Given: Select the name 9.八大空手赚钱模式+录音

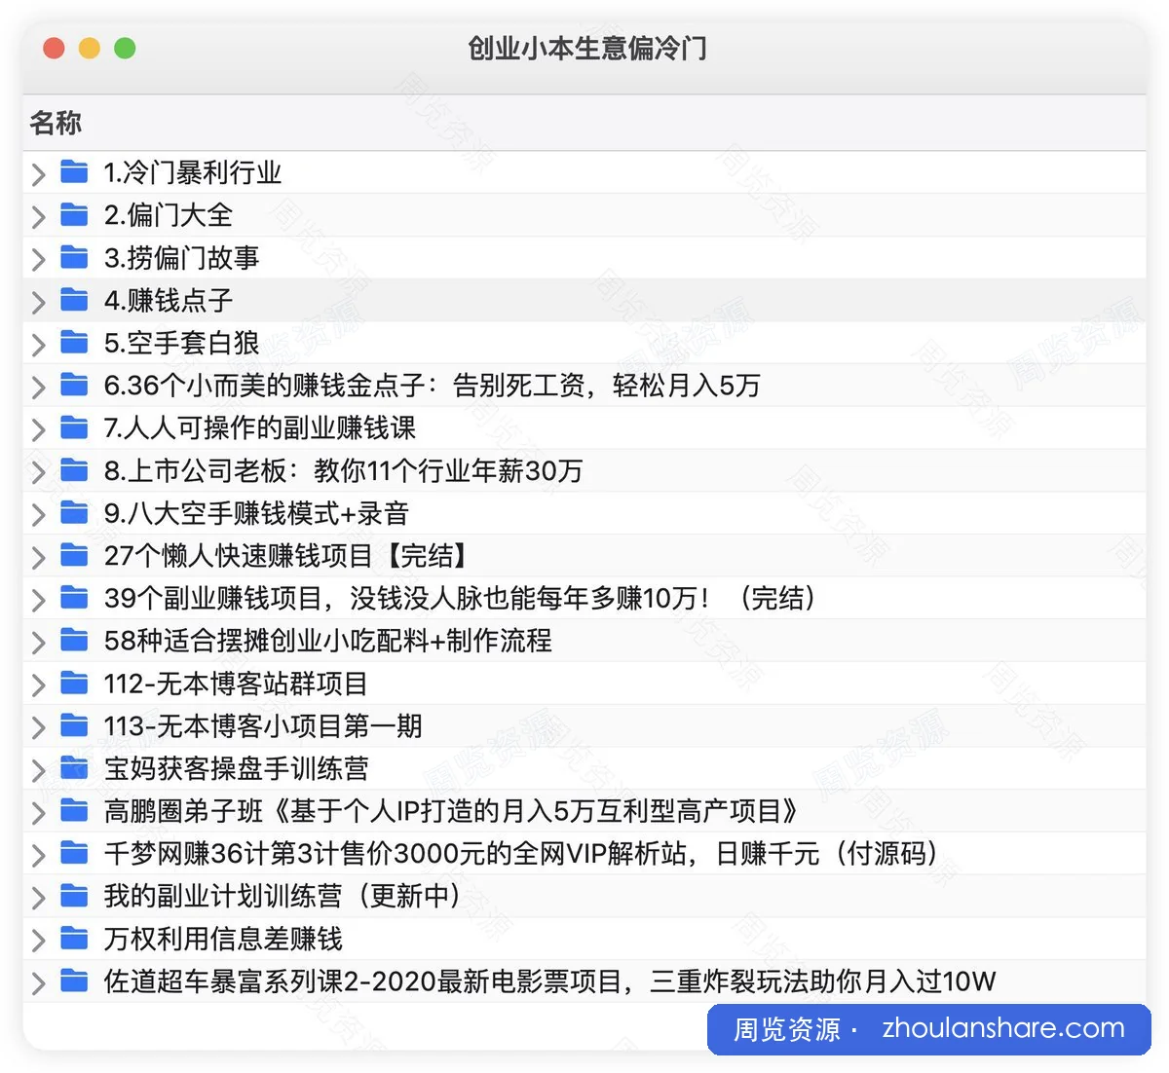Looking at the screenshot, I should click(256, 513).
